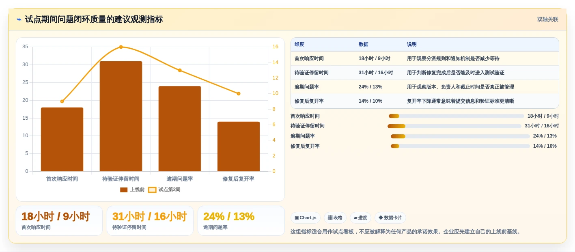575x252 pixels.
Task: Select the 待验证停留时间 table row cell
Action: 312,73
